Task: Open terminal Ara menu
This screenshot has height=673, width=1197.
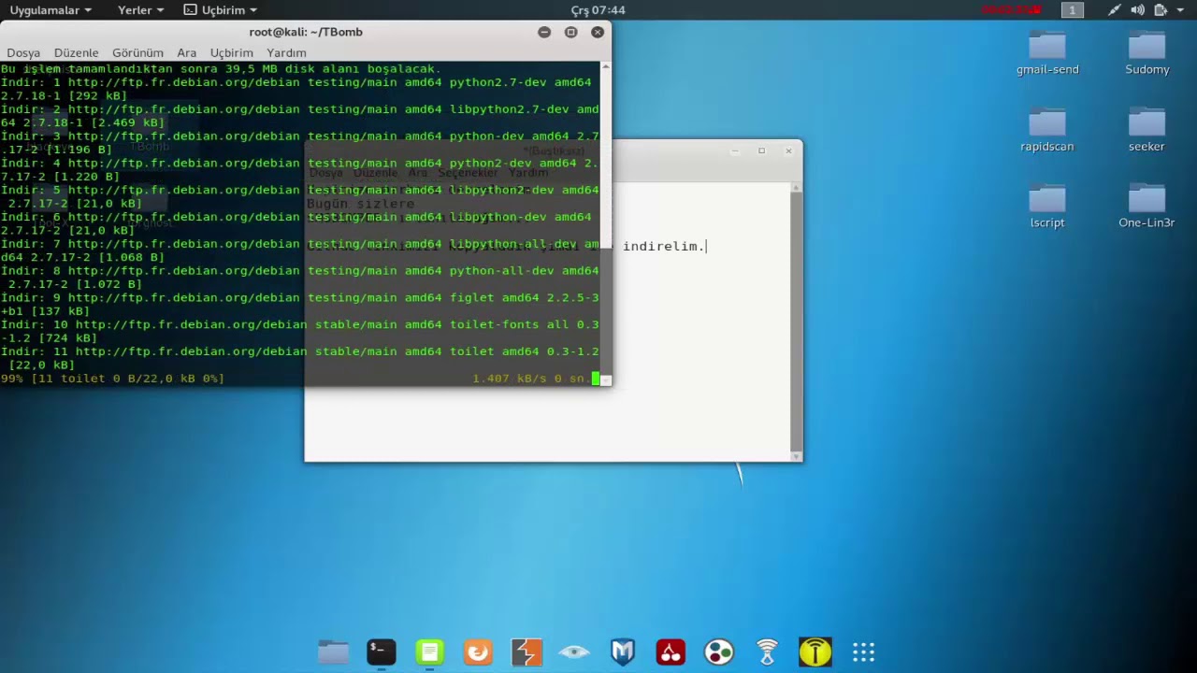Action: 187,53
